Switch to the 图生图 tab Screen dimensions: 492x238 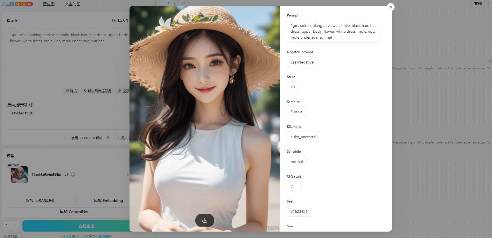point(49,4)
